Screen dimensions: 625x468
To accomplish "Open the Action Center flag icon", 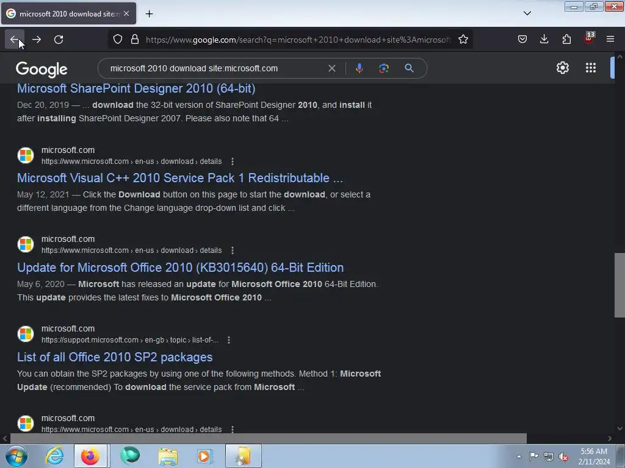I will click(x=533, y=456).
